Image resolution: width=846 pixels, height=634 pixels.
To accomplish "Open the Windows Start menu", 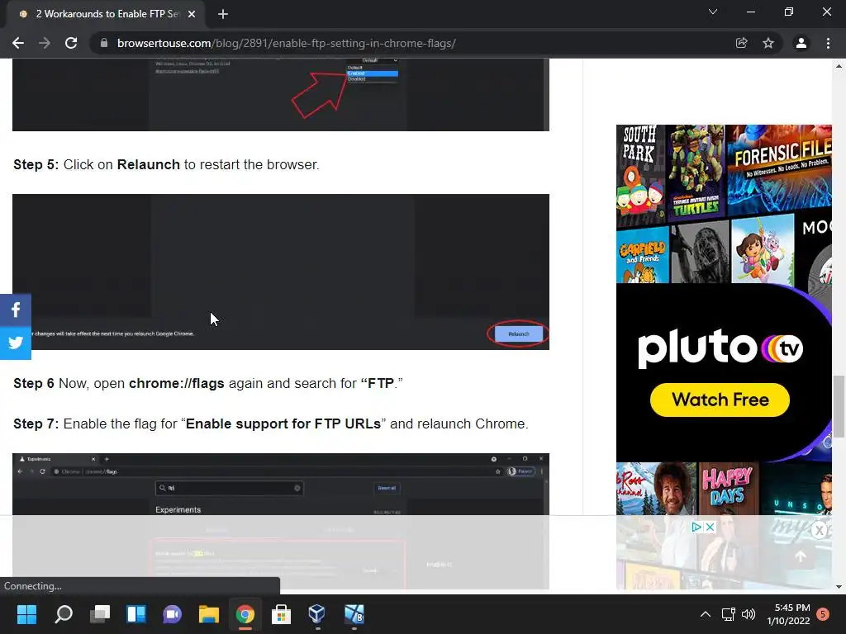I will pos(26,614).
